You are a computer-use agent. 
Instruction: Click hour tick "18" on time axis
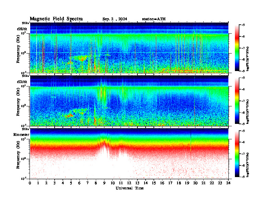coord(179,183)
